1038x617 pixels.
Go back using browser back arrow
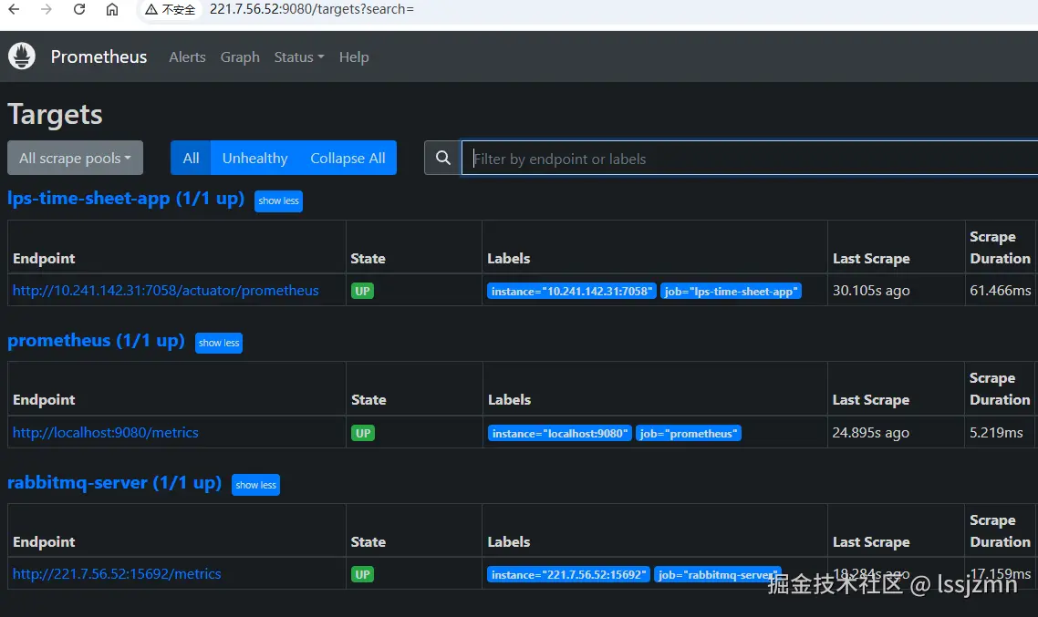[14, 9]
